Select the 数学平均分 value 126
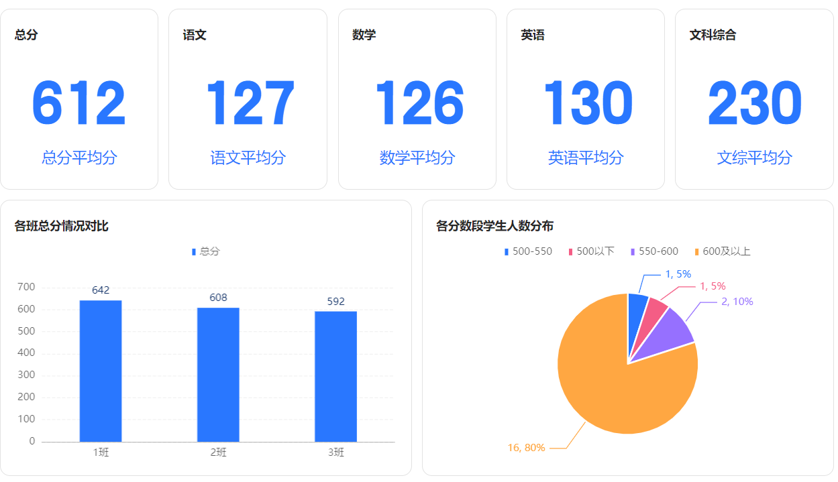 coord(417,104)
